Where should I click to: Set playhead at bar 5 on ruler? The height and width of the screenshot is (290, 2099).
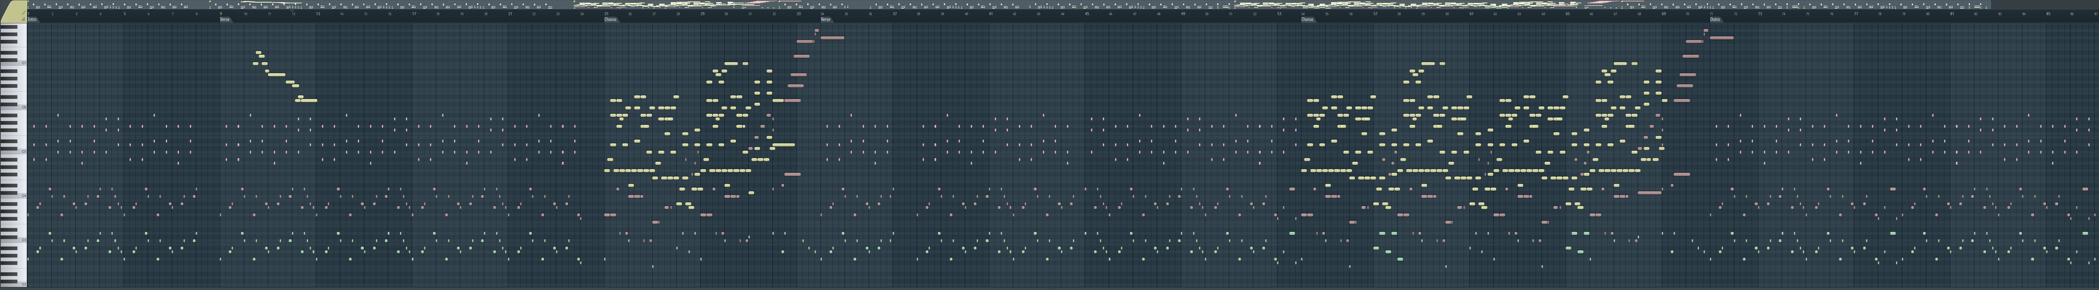[x=125, y=13]
